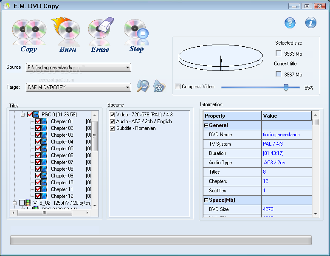
Task: Select Chapter 11 in the titles tree
Action: (x=62, y=189)
